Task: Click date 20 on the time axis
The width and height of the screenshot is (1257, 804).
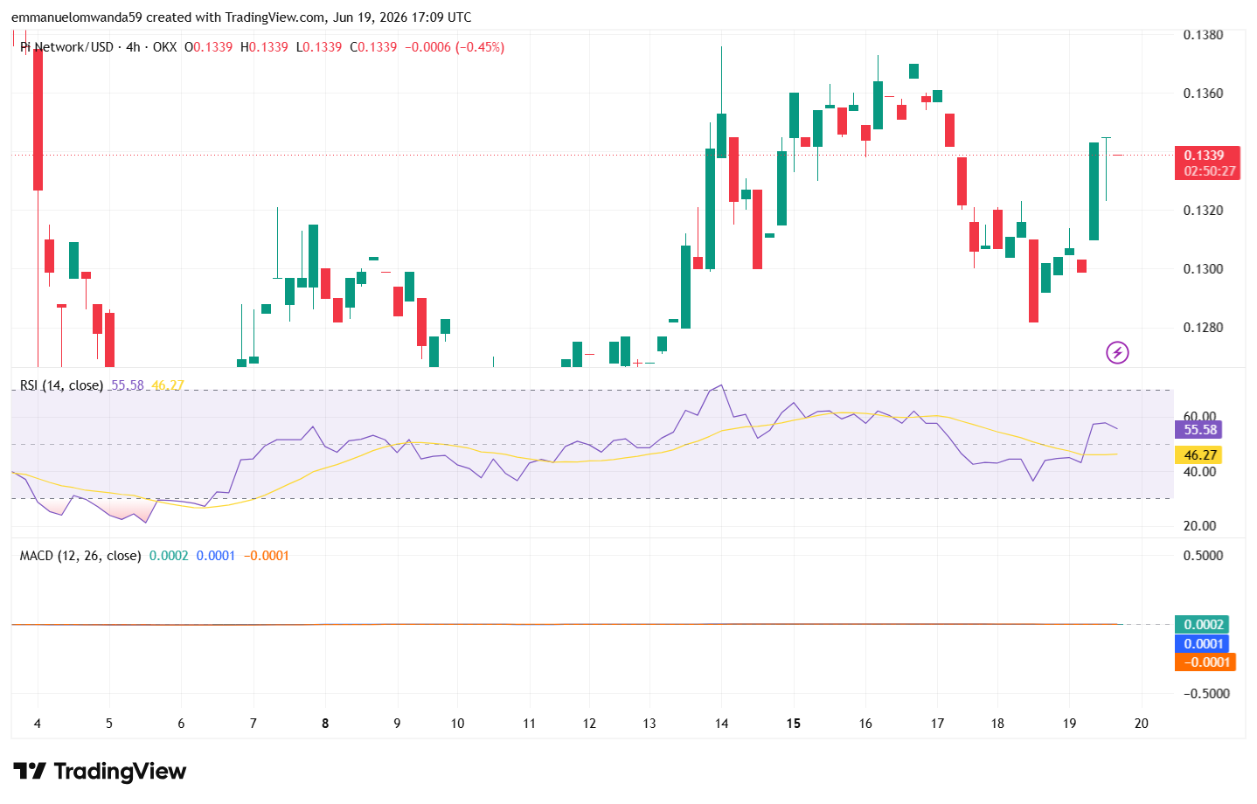Action: click(x=1141, y=724)
